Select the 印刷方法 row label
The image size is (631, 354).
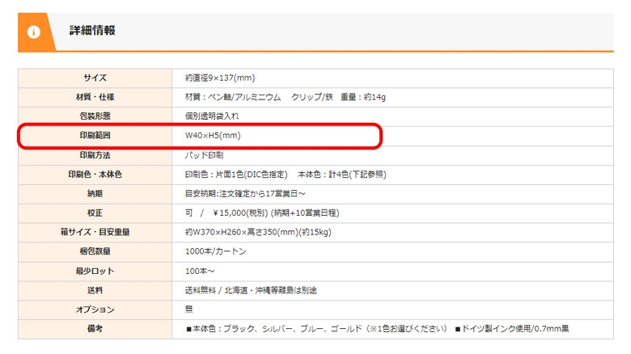(95, 155)
